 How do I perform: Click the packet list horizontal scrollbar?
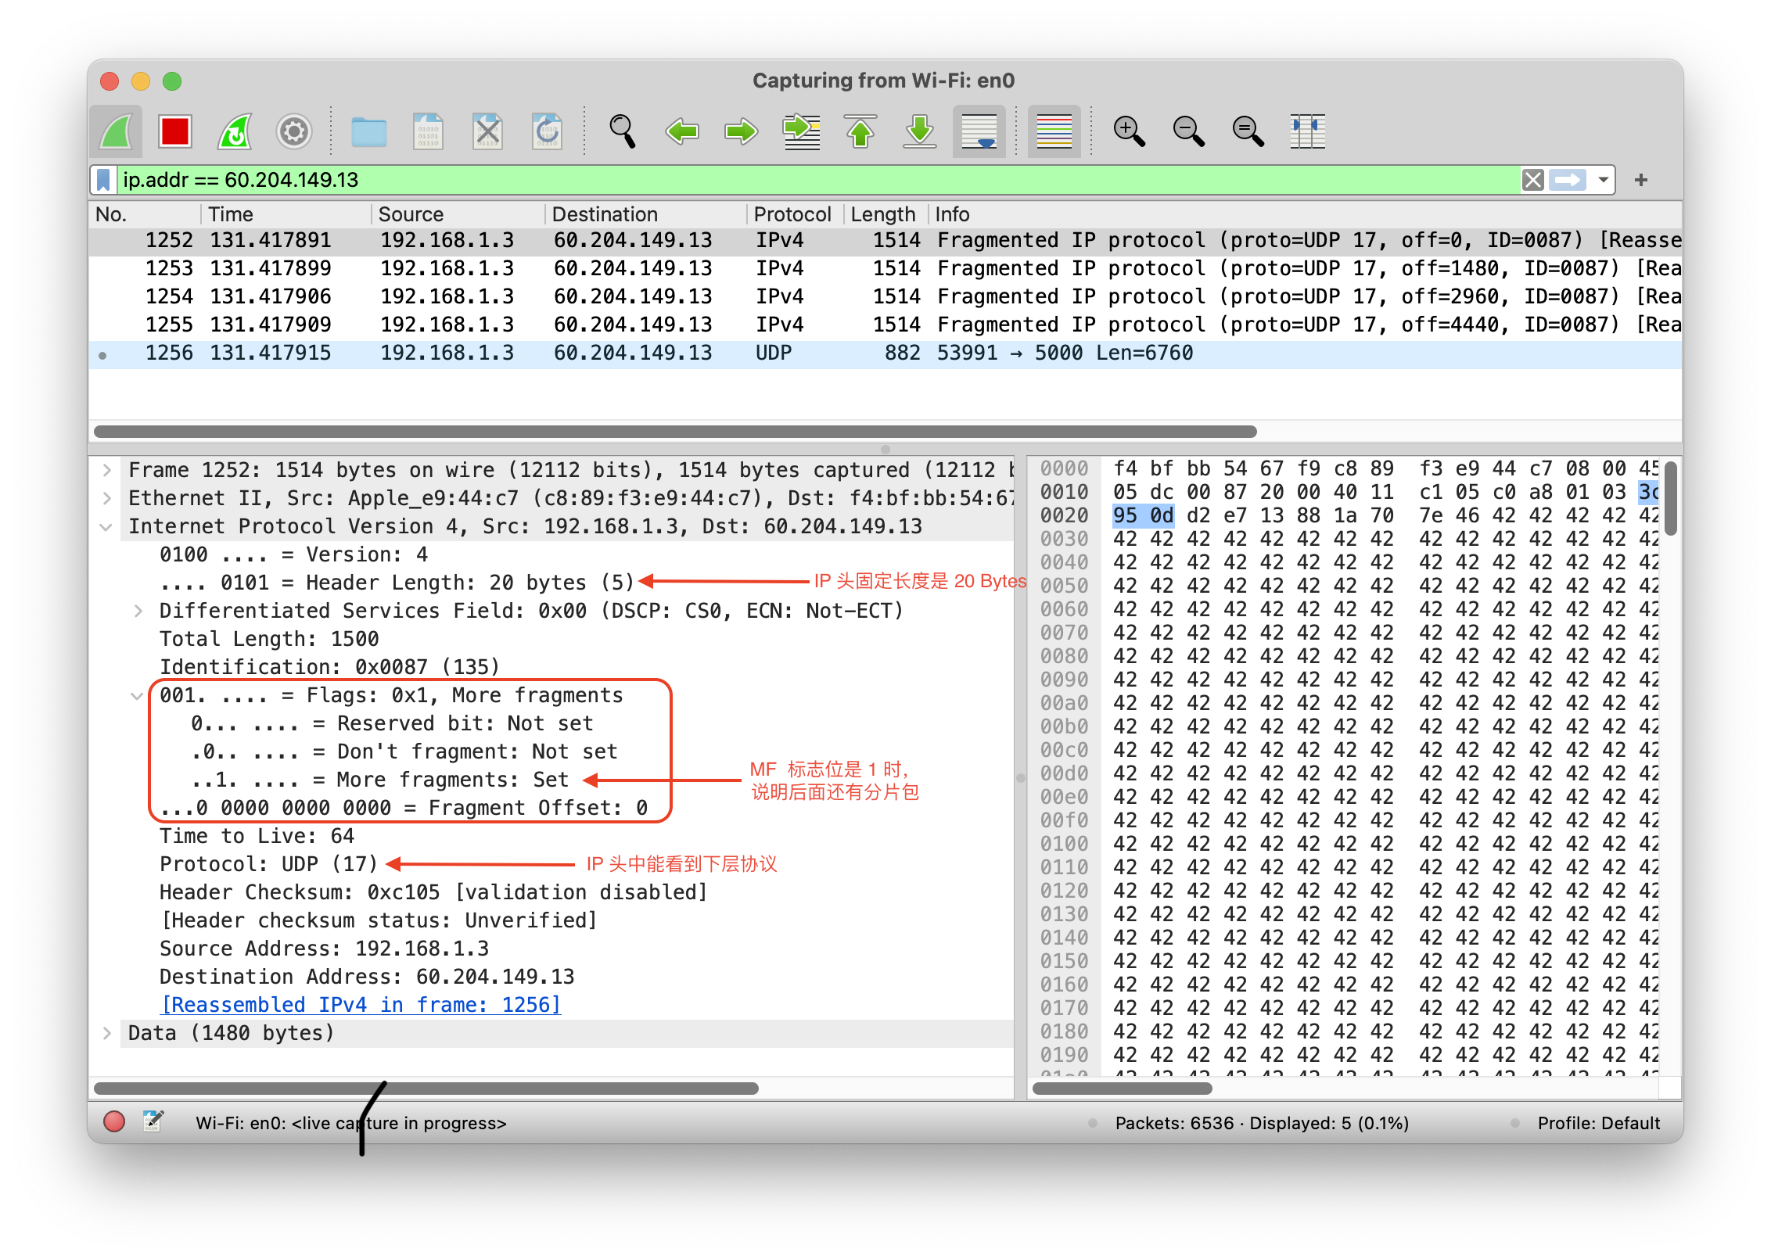pyautogui.click(x=674, y=432)
